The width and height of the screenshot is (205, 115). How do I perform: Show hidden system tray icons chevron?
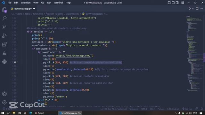(x=176, y=113)
